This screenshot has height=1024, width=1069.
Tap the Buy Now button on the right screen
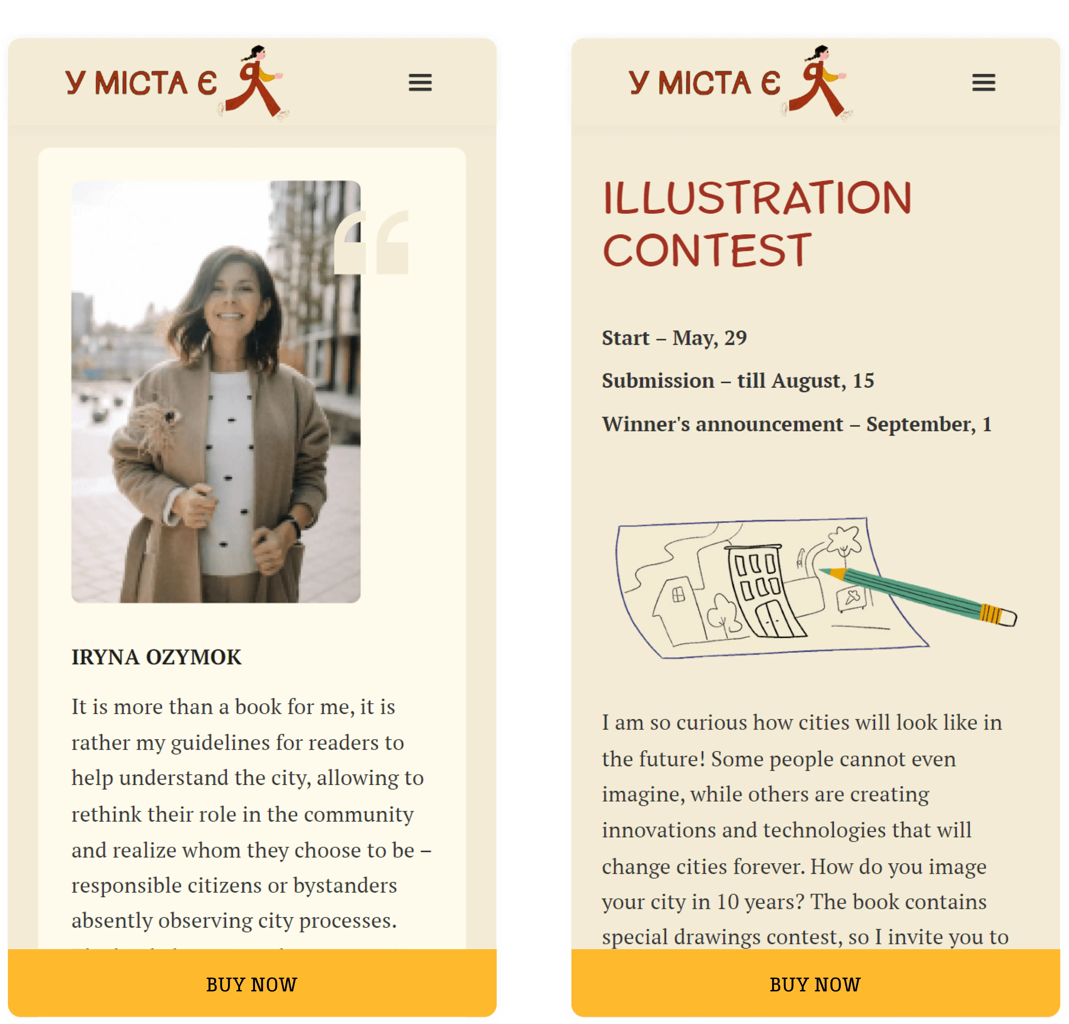coord(815,984)
